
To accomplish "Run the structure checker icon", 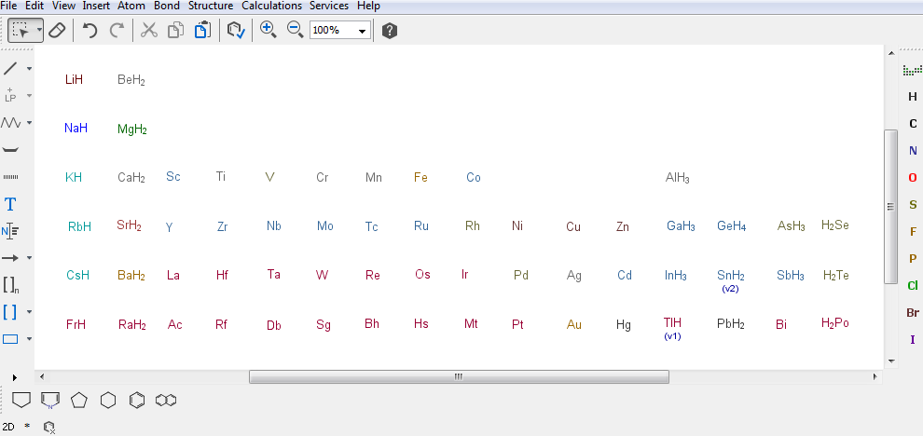I will click(x=235, y=31).
